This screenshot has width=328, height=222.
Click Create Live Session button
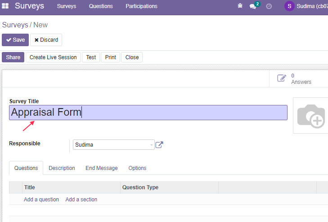coord(53,57)
